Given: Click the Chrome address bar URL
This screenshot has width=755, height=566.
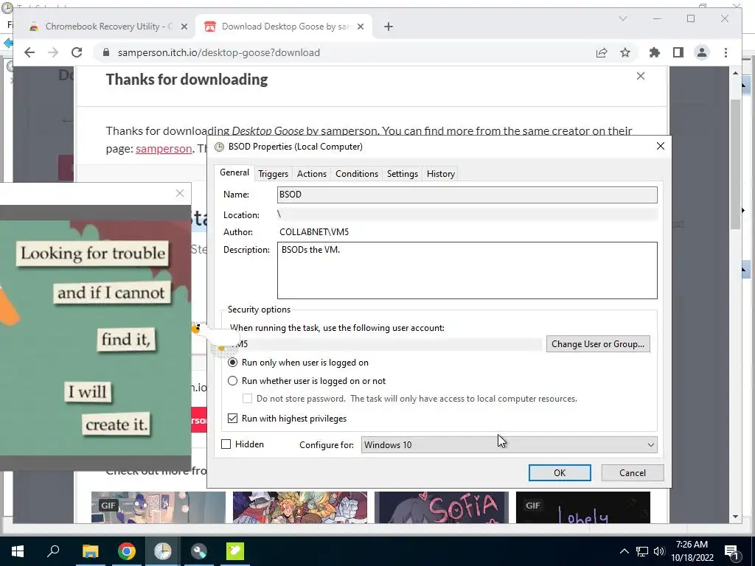Looking at the screenshot, I should 218,52.
